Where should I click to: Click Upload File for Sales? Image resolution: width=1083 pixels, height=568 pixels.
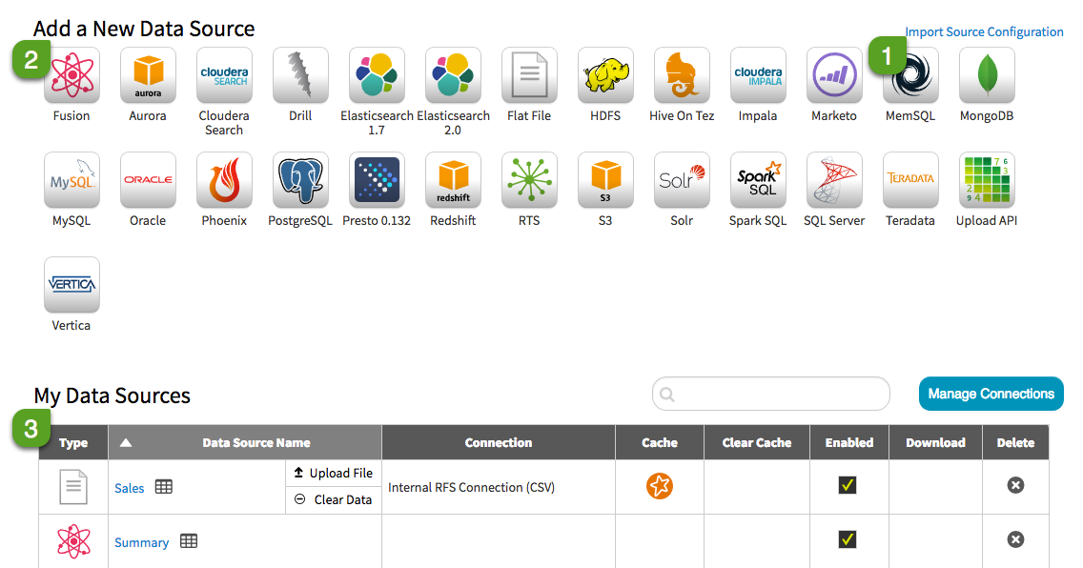[x=334, y=473]
